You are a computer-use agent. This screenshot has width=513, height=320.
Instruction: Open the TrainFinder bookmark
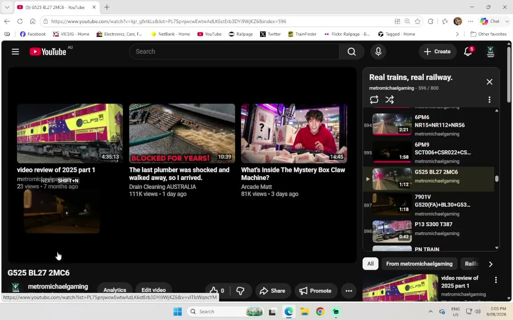[x=302, y=34]
